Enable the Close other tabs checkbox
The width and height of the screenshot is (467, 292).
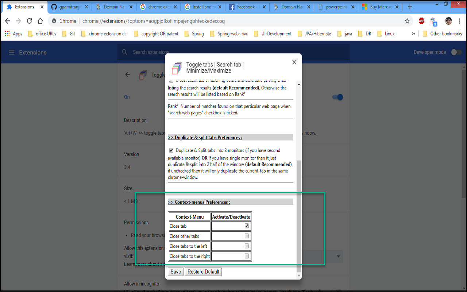click(x=247, y=236)
